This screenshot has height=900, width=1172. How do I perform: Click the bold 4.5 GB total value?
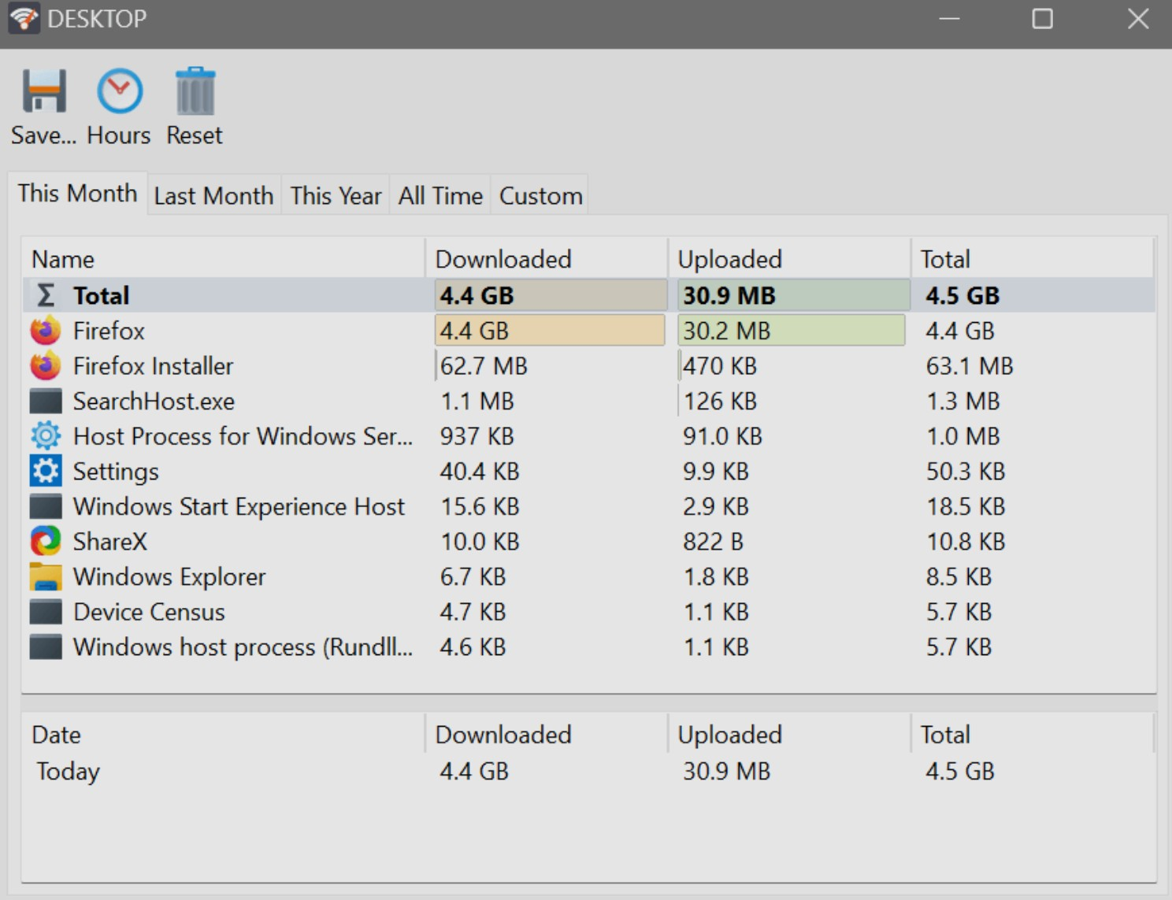pyautogui.click(x=962, y=295)
